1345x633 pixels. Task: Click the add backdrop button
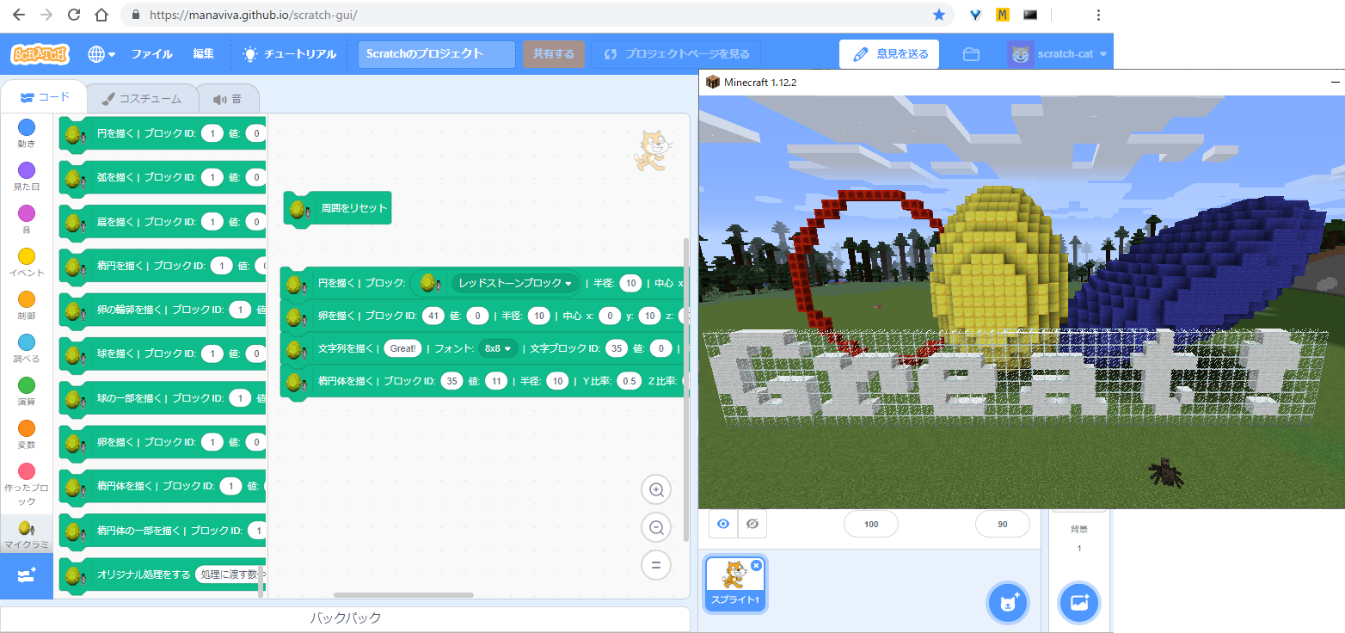(1079, 602)
